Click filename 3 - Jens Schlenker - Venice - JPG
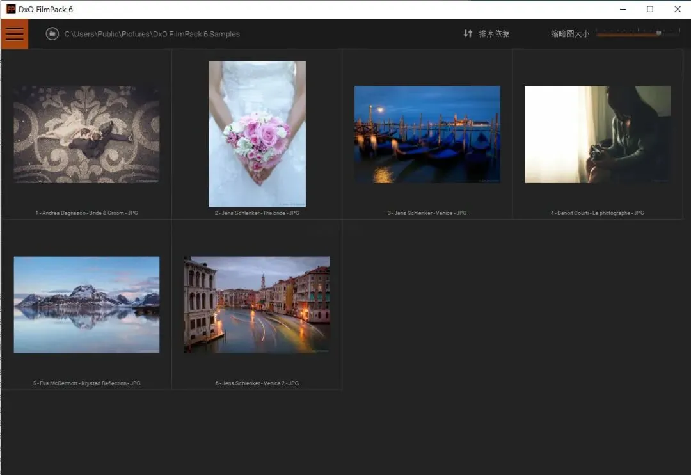 pyautogui.click(x=427, y=213)
